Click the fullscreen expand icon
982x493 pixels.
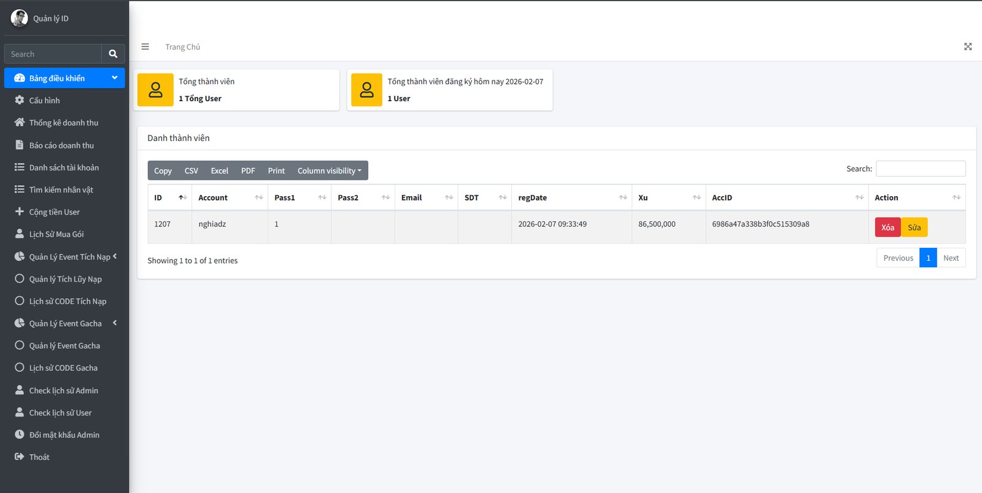click(968, 47)
